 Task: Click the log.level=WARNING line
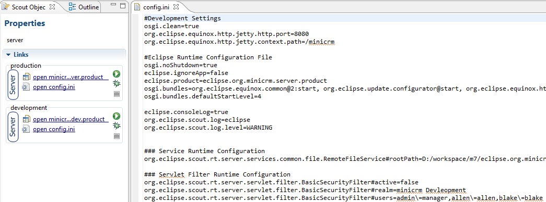click(208, 128)
